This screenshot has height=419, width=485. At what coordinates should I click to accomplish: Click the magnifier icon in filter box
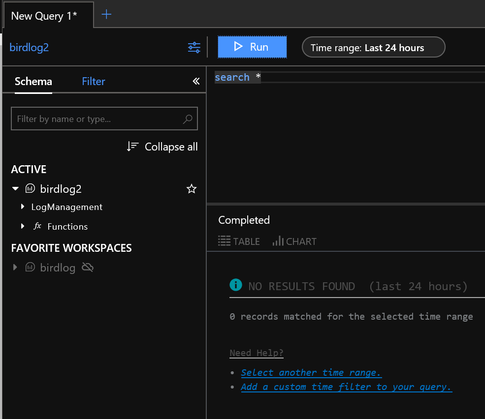click(188, 119)
